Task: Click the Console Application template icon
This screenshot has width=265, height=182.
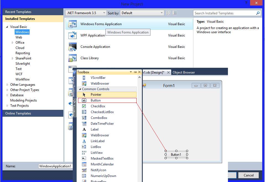Action: (x=72, y=47)
